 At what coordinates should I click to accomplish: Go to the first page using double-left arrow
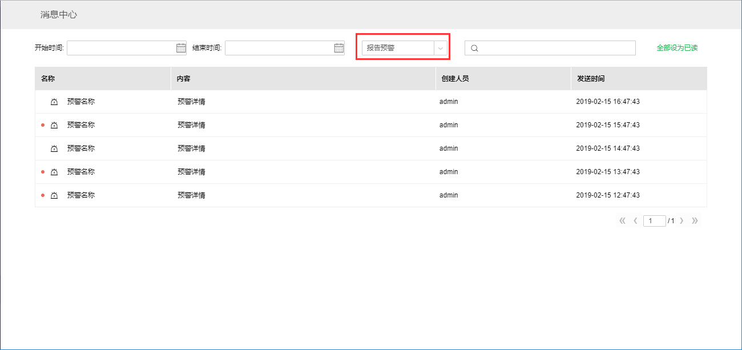622,221
